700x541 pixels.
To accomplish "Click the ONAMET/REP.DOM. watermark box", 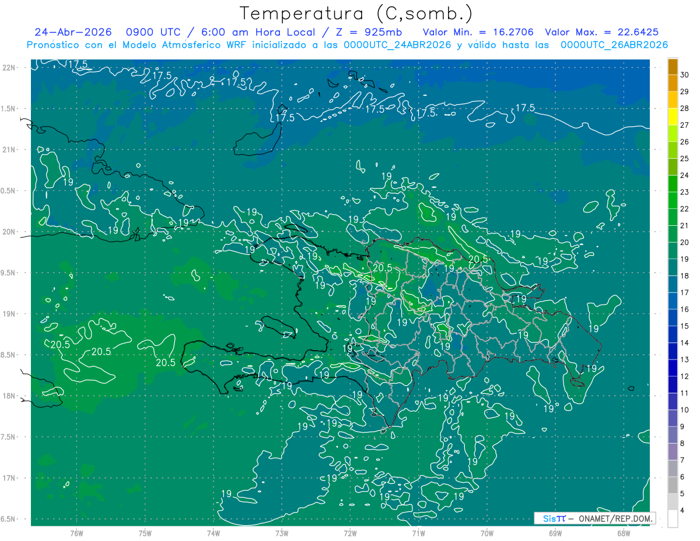I will (x=594, y=518).
